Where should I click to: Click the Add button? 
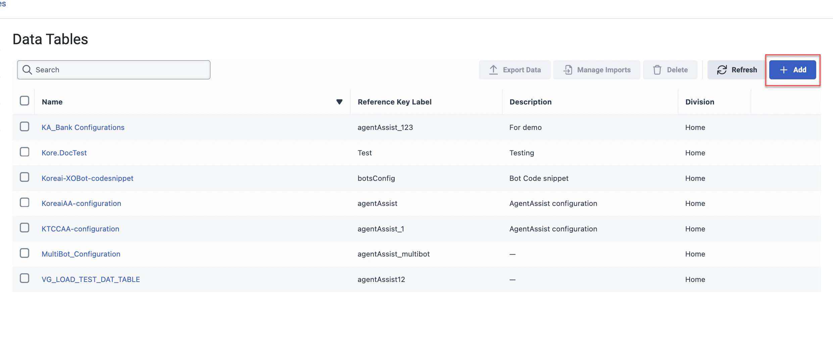[792, 70]
